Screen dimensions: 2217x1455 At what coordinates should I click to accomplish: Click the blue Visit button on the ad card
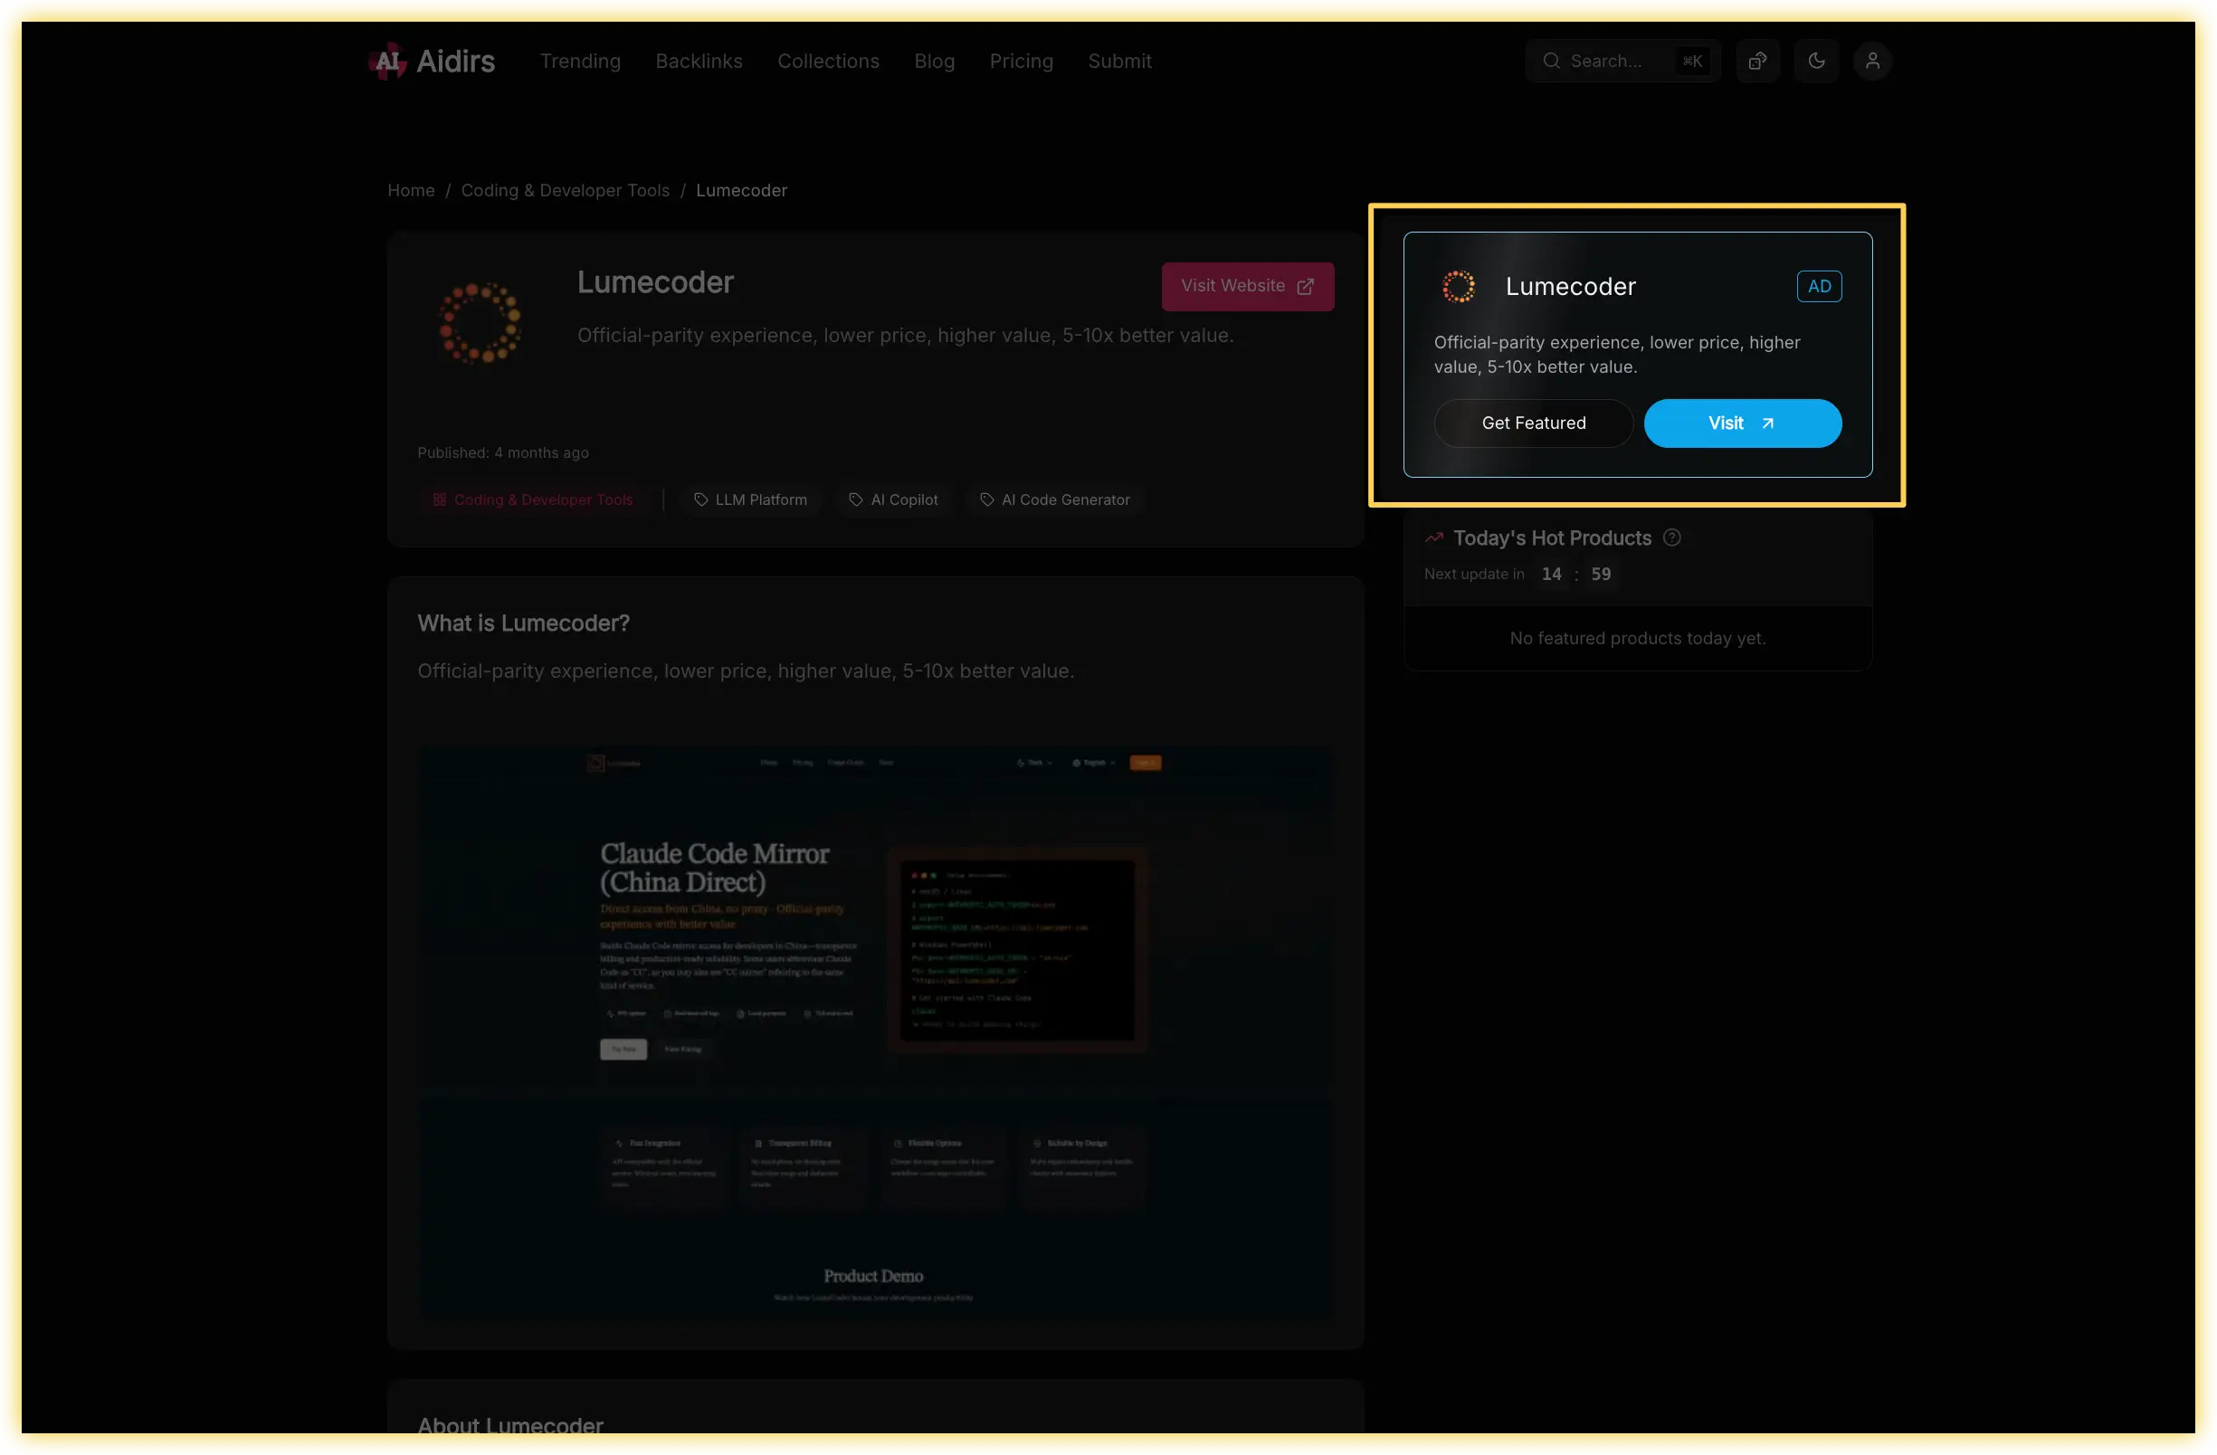[x=1742, y=423]
